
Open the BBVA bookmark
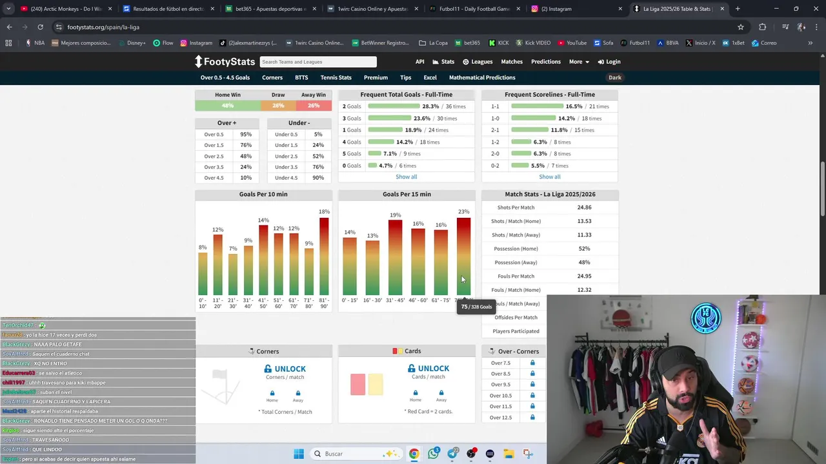[x=668, y=43]
